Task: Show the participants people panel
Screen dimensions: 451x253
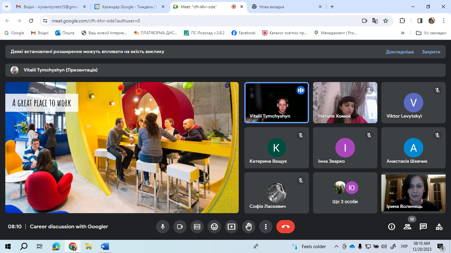Action: coord(407,227)
